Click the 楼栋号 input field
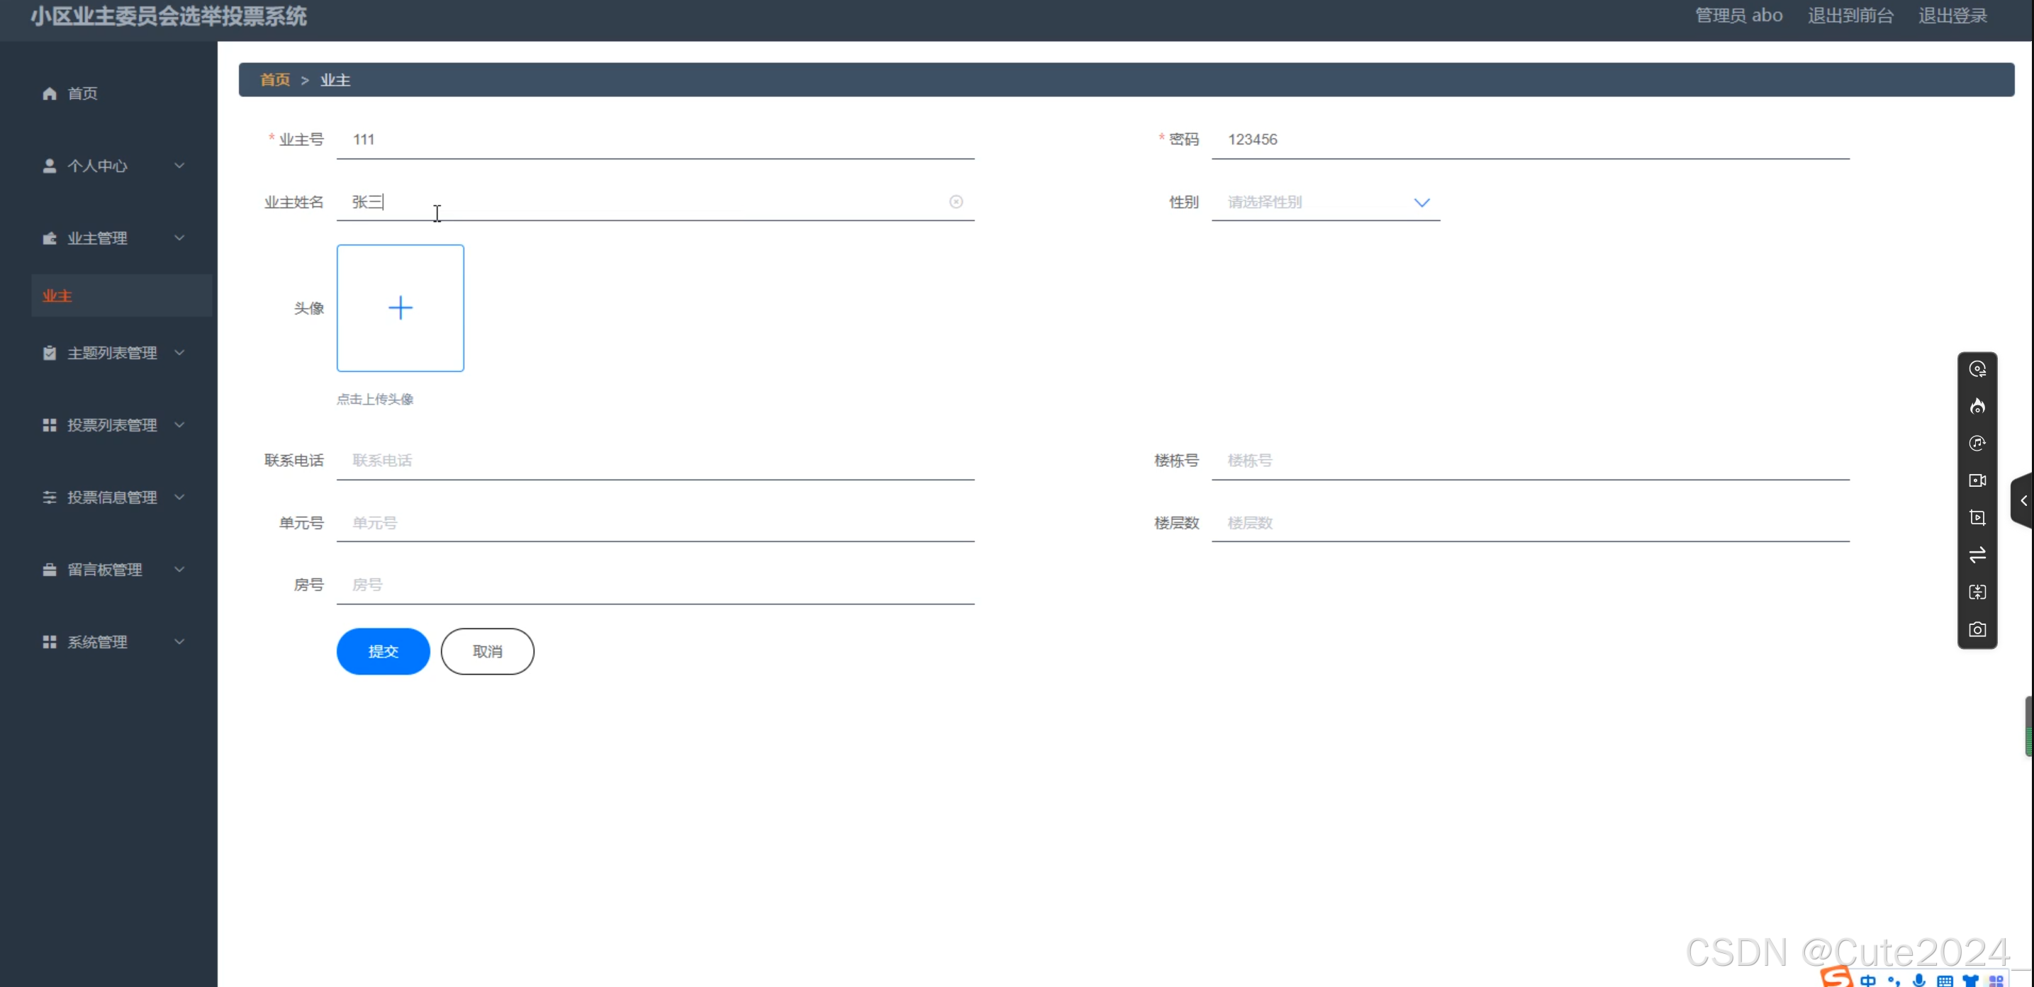 pos(1530,461)
